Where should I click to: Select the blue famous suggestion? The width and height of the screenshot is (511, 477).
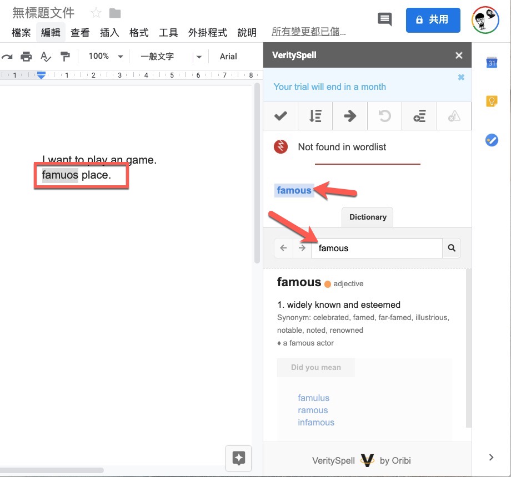click(294, 190)
